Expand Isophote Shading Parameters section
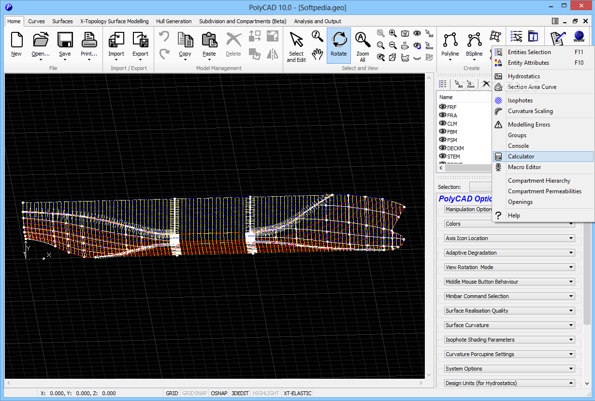Screen dimensions: 595x401 (509, 340)
